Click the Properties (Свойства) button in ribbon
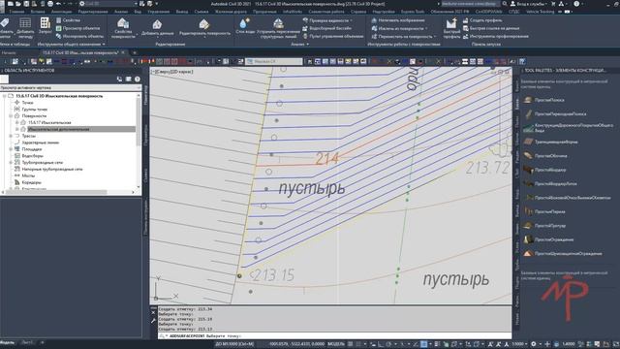Viewport: 620px width, 349px height. pos(68,20)
